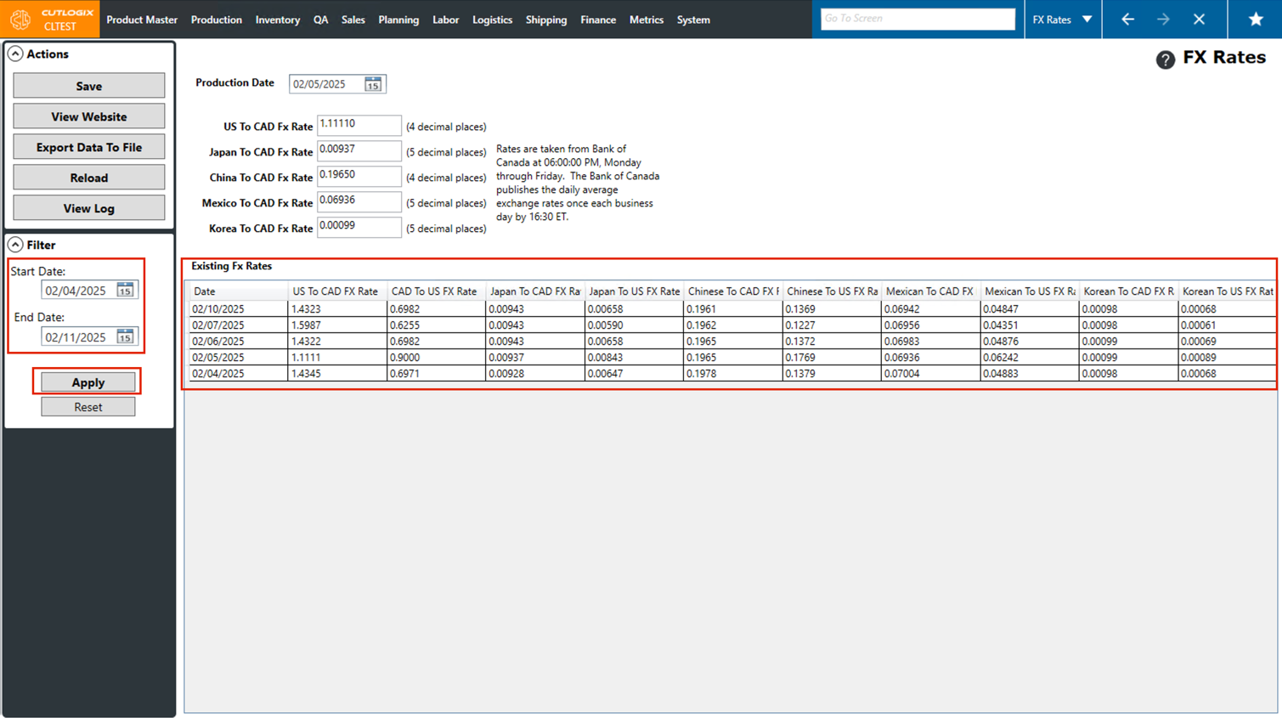1282x718 pixels.
Task: Click the Go To Screen search field
Action: coord(917,19)
